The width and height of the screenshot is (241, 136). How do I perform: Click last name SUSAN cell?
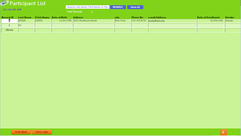pos(26,21)
